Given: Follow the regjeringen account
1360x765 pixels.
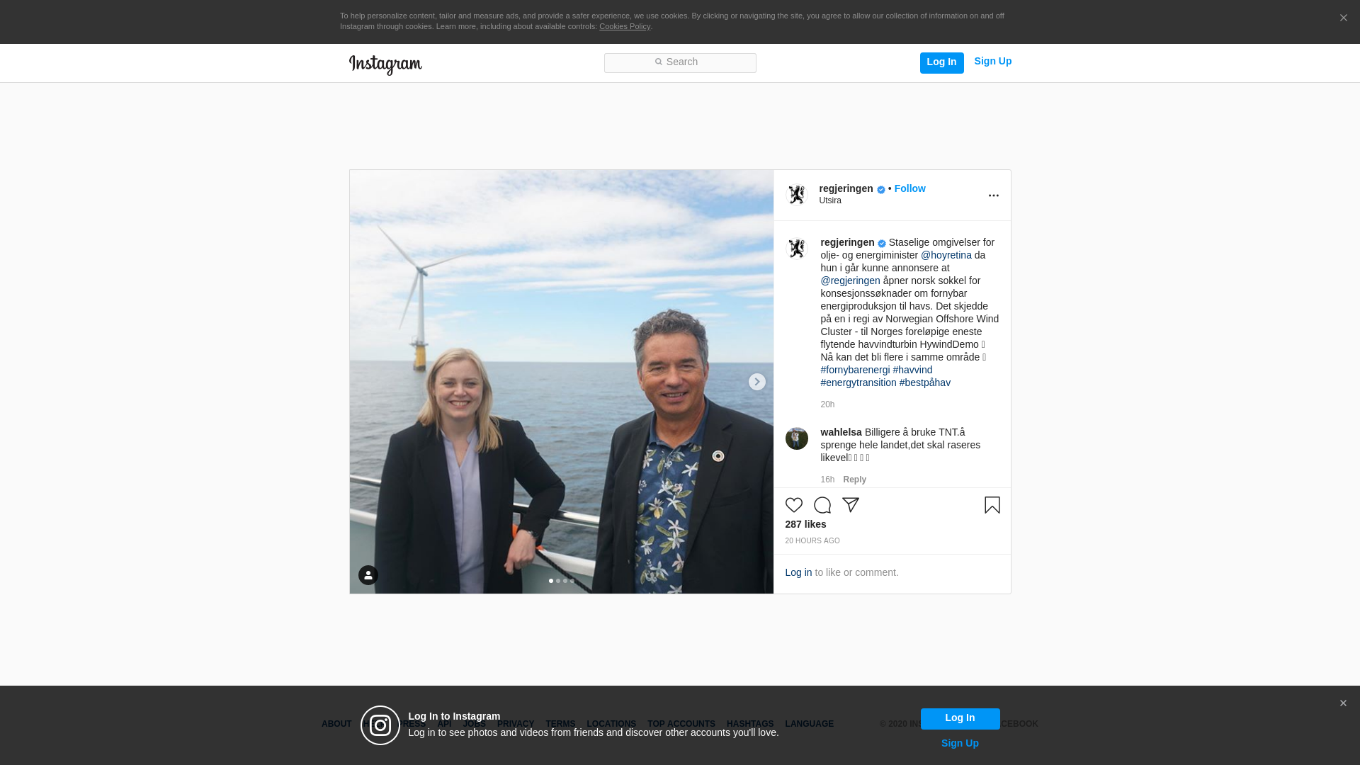Looking at the screenshot, I should [909, 188].
